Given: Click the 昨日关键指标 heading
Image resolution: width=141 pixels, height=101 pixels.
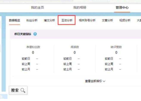Looking at the screenshot, I should (x=23, y=34).
